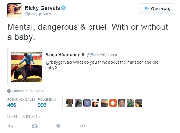Click the orange egg default avatar

pyautogui.click(x=113, y=103)
